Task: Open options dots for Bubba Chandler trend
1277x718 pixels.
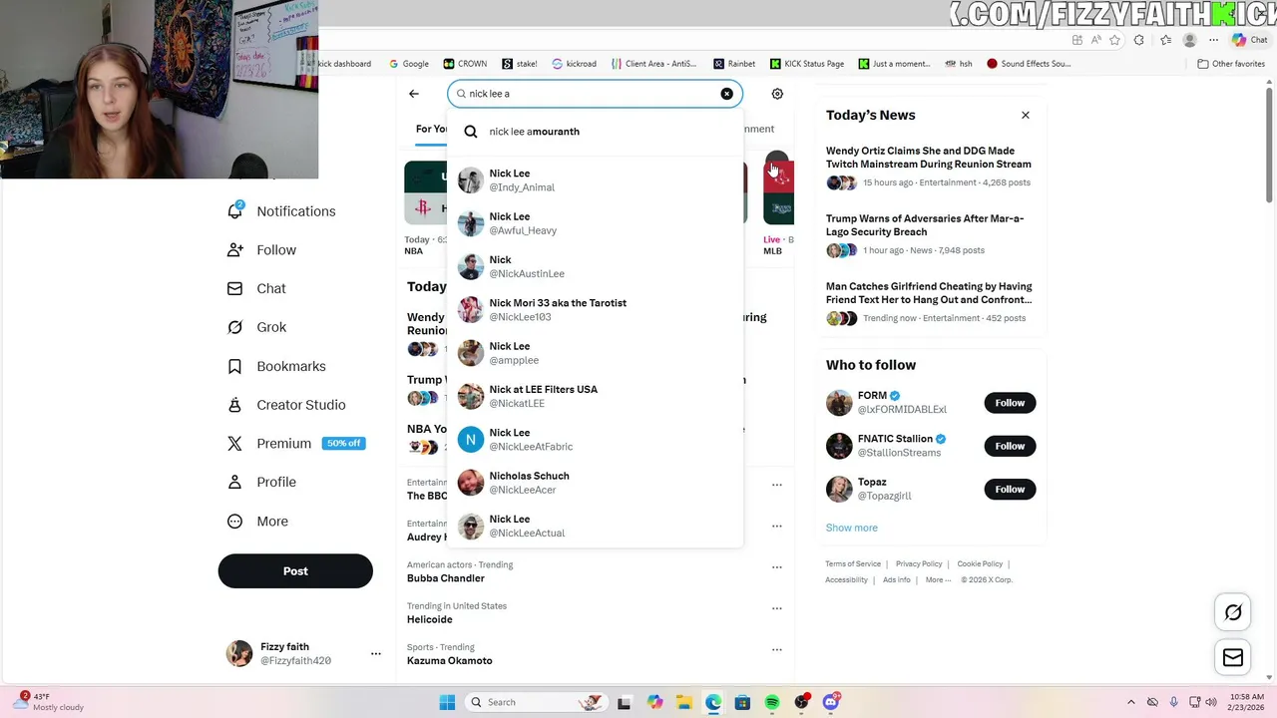Action: pos(776,567)
